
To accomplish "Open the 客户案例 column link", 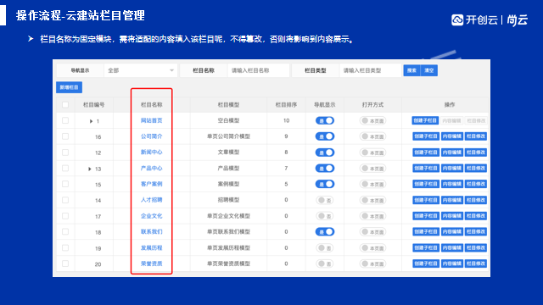I will [x=151, y=184].
